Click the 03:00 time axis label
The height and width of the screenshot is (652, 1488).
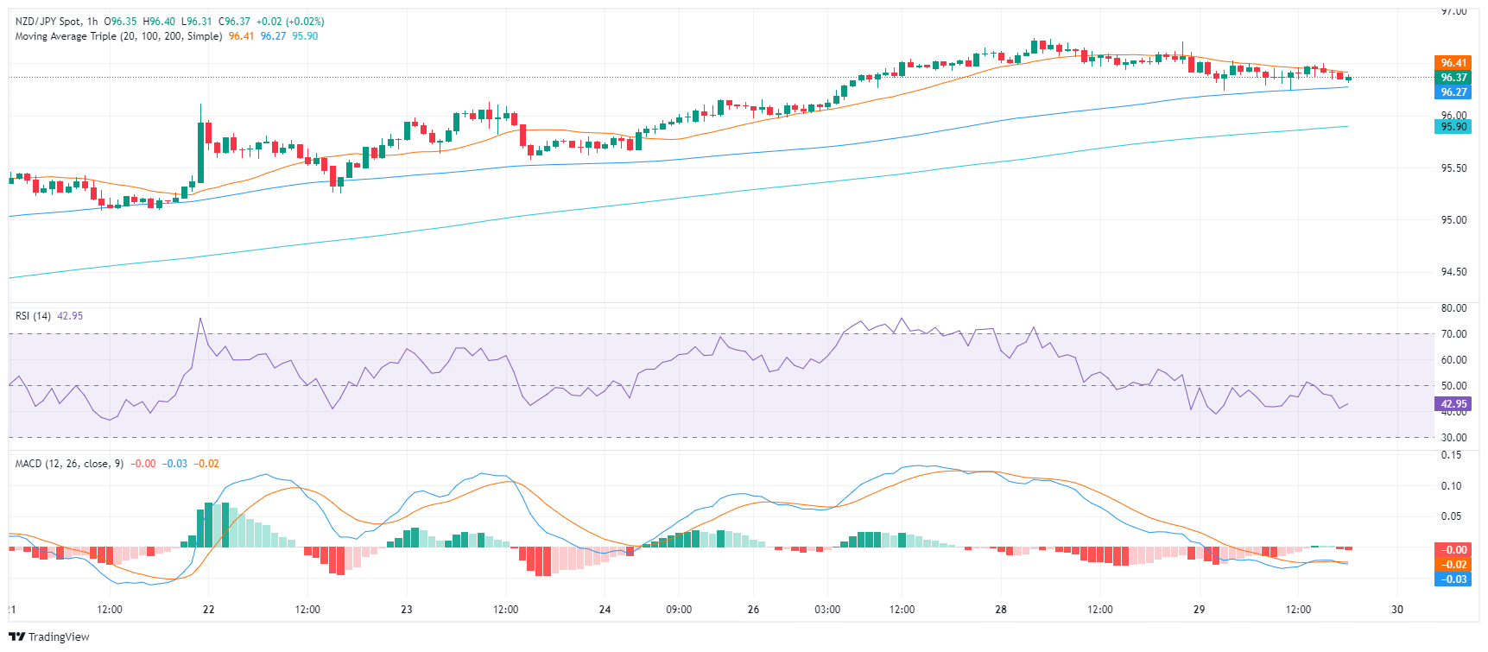point(827,610)
